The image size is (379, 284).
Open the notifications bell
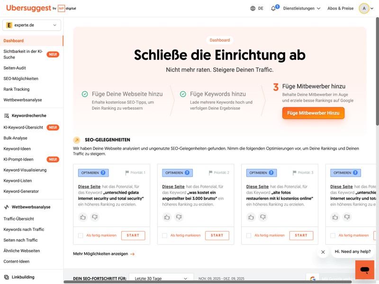click(273, 9)
